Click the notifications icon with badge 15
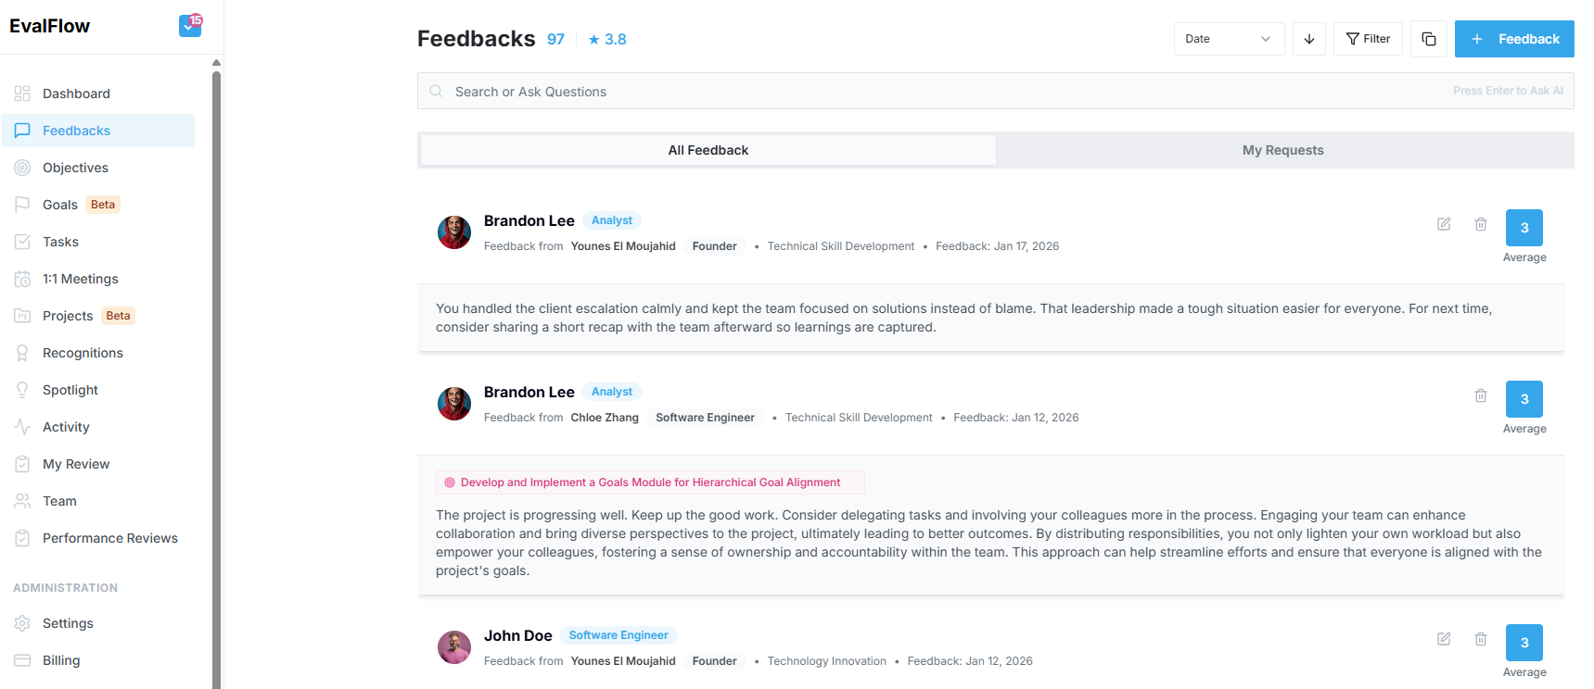This screenshot has height=689, width=1594. click(x=190, y=26)
